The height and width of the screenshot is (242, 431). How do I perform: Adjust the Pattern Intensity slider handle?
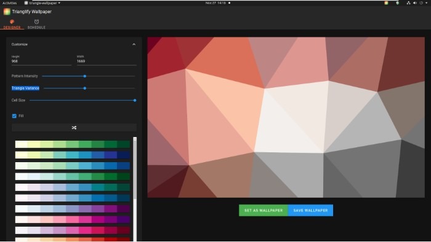[x=85, y=76]
